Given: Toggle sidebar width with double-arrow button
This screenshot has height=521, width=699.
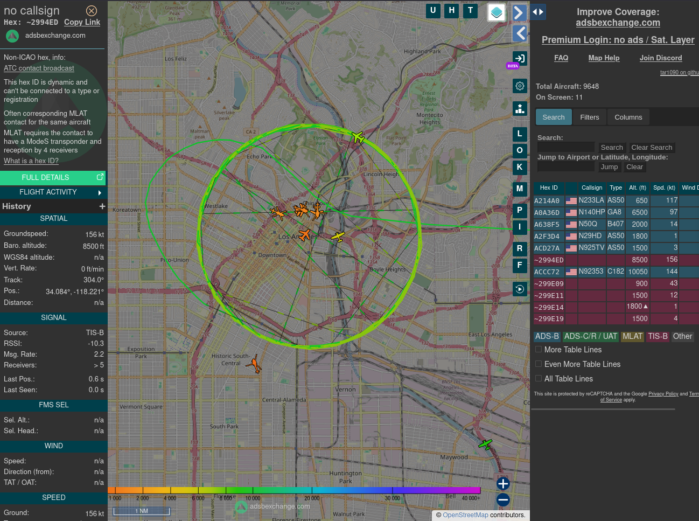Looking at the screenshot, I should tap(538, 12).
